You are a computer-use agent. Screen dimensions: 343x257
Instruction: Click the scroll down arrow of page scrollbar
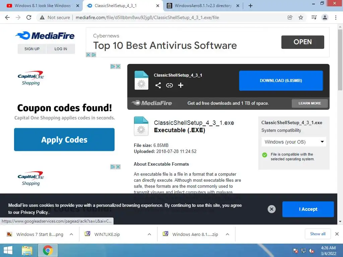(340, 222)
